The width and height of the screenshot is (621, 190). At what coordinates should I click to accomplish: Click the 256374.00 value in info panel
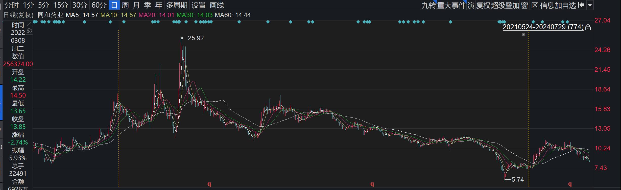pyautogui.click(x=18, y=64)
